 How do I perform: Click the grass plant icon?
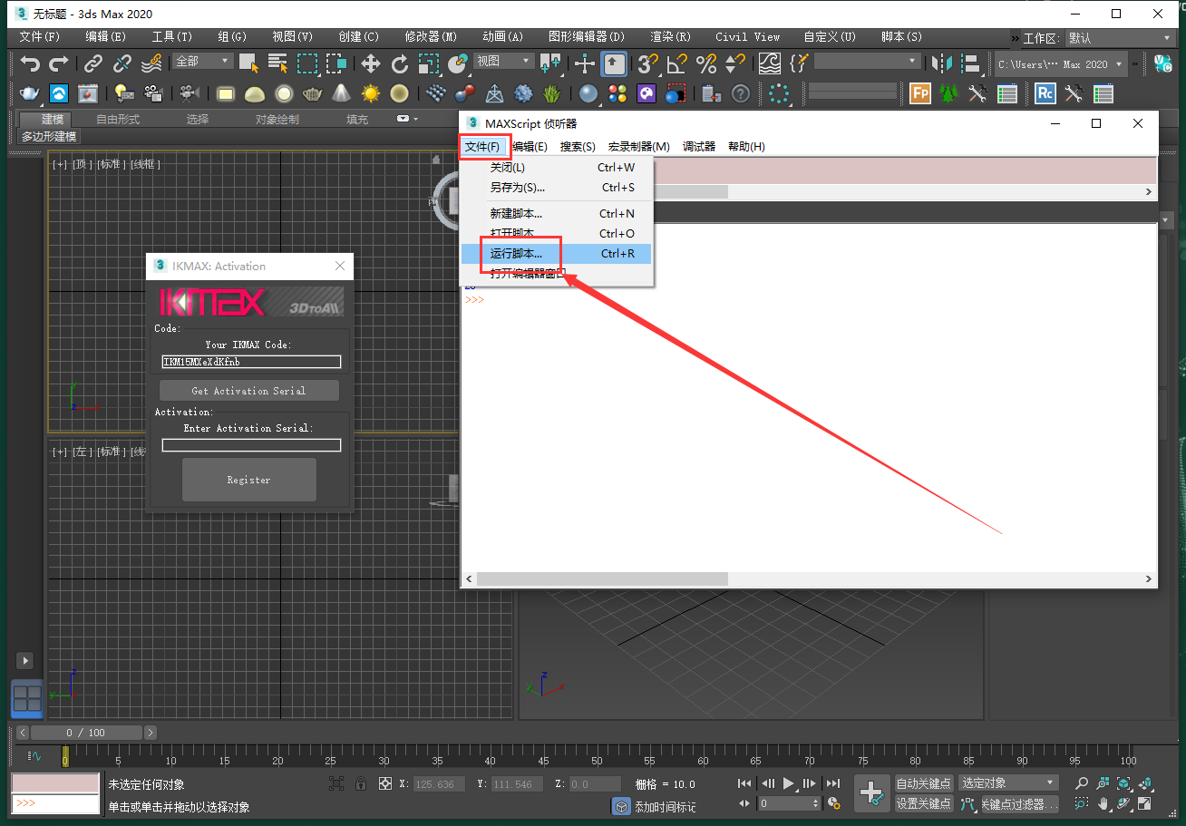click(x=551, y=93)
